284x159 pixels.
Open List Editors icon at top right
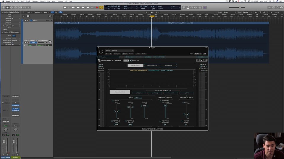point(270,8)
